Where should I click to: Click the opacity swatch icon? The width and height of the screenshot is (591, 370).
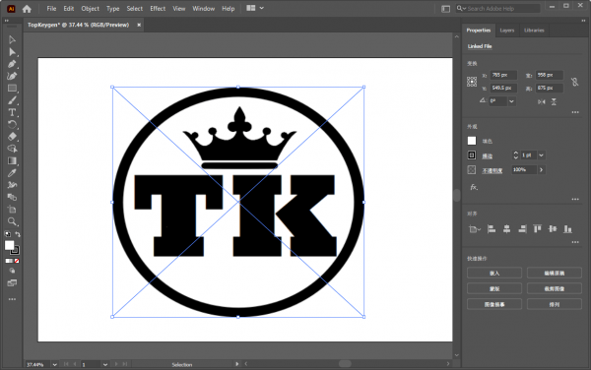(472, 170)
